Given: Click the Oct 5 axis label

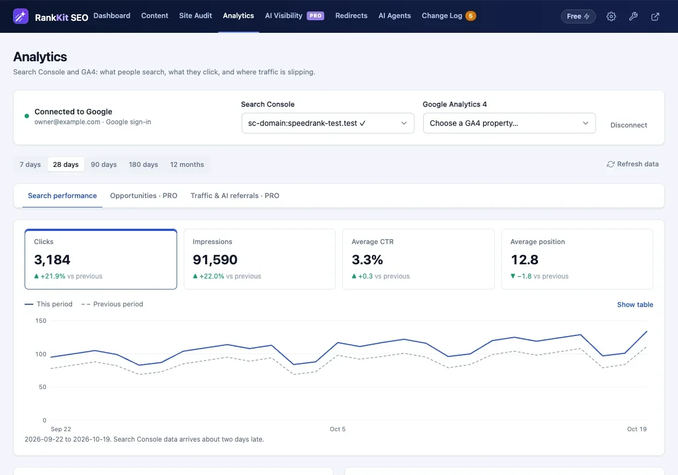Looking at the screenshot, I should [x=338, y=429].
